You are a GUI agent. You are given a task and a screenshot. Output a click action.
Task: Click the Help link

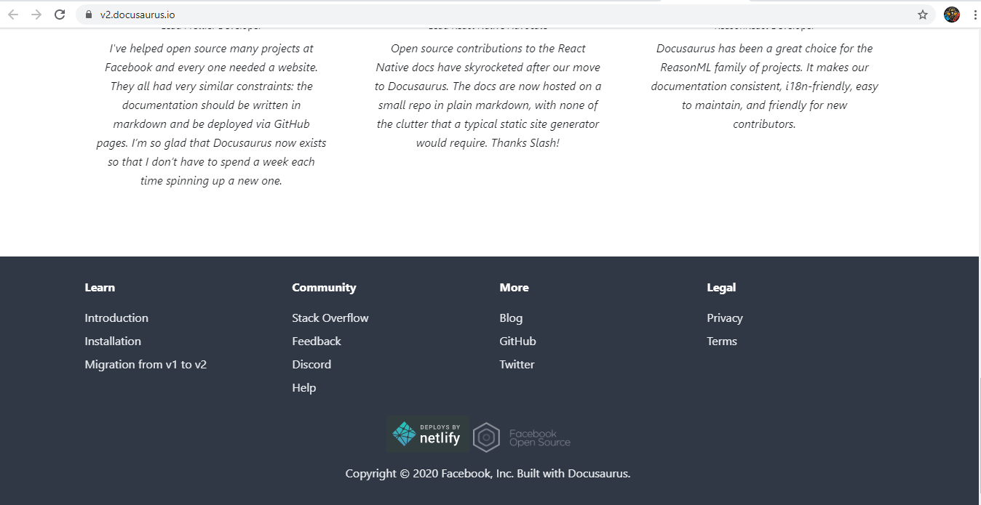tap(304, 387)
